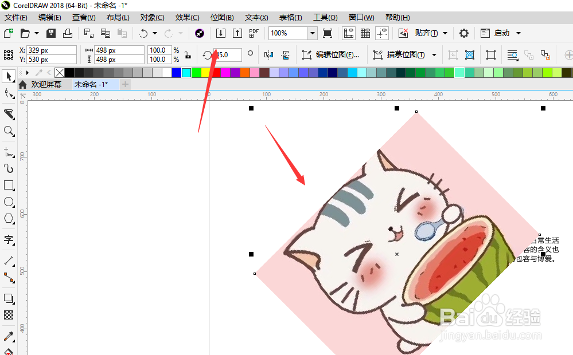Select the Pick tool in toolbox
Screen dimensions: 573x355
click(9, 76)
